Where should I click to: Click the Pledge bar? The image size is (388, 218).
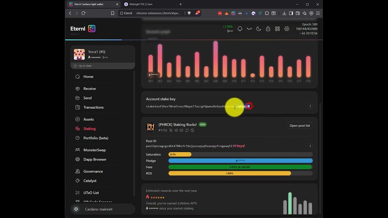tap(241, 161)
